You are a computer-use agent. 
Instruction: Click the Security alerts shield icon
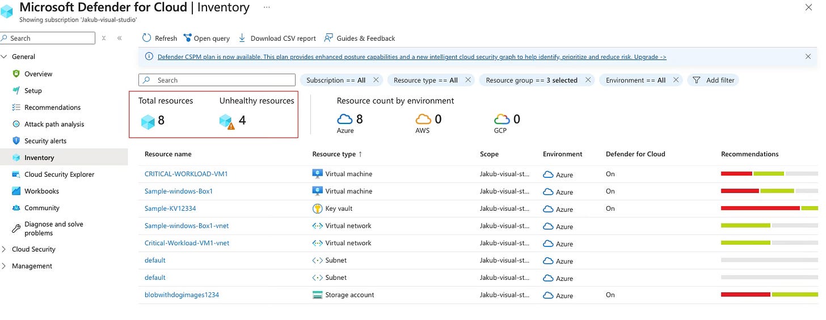16,140
